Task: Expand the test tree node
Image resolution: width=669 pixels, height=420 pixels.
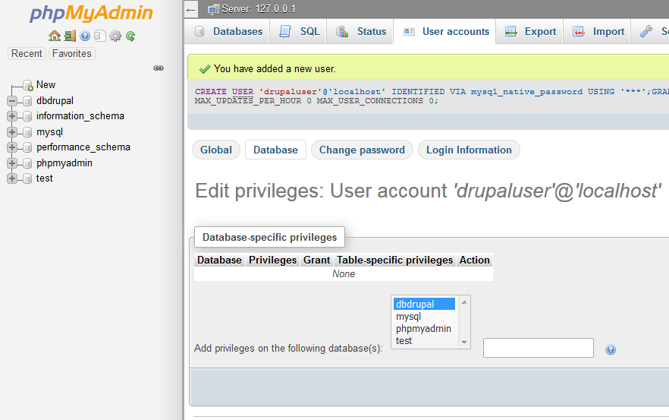Action: (x=12, y=178)
